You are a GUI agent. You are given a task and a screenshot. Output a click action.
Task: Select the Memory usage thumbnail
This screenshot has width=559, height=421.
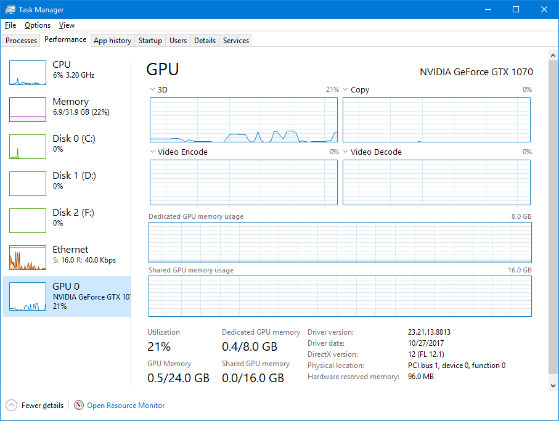(28, 110)
